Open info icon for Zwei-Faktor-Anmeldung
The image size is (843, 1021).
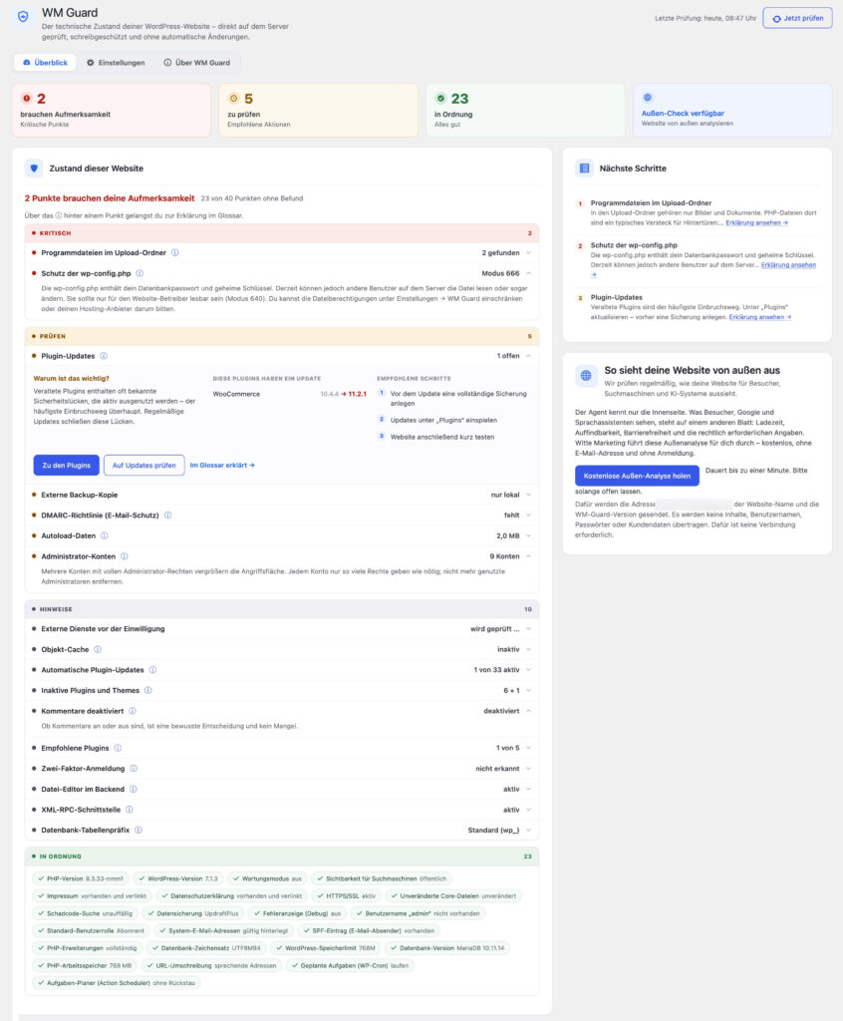point(134,769)
